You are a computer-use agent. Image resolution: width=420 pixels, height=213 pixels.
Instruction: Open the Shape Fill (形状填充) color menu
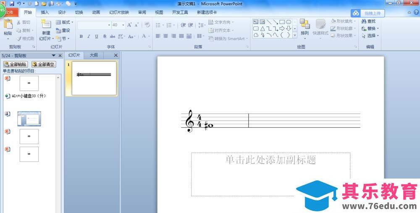[343, 21]
